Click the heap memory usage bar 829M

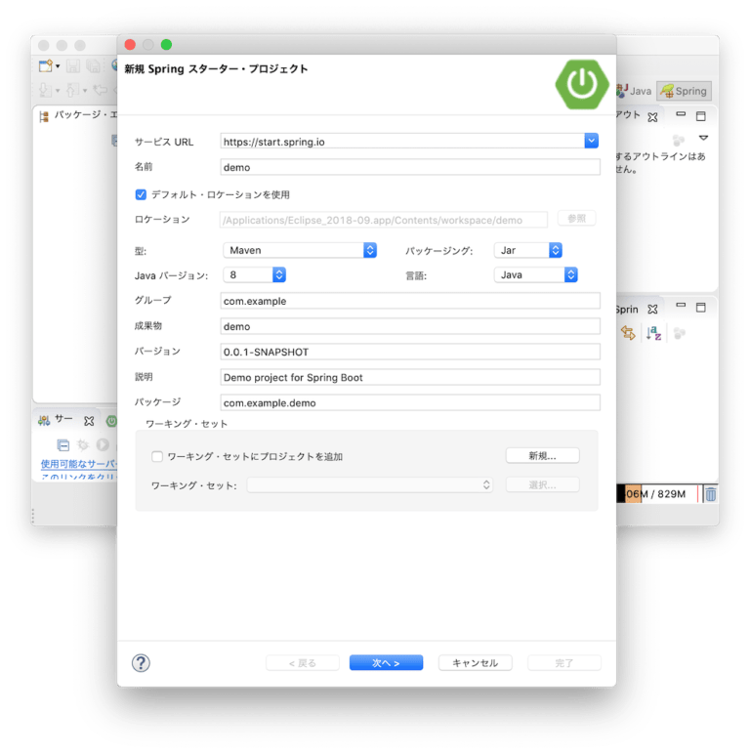[656, 494]
